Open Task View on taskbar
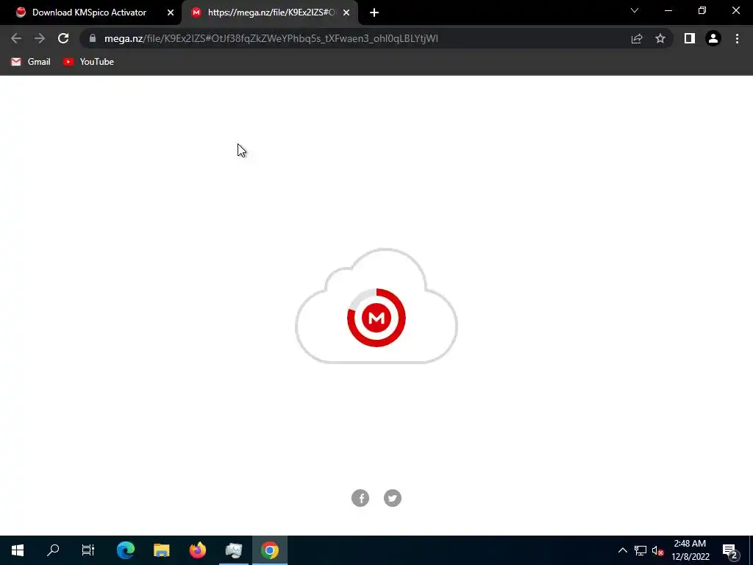753x565 pixels. [88, 550]
